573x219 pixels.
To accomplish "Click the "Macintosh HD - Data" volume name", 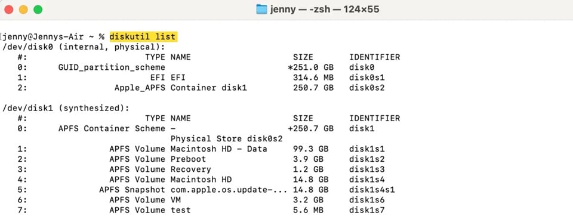I will point(219,149).
